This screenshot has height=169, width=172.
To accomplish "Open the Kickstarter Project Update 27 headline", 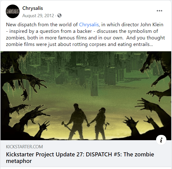I will coord(80,158).
